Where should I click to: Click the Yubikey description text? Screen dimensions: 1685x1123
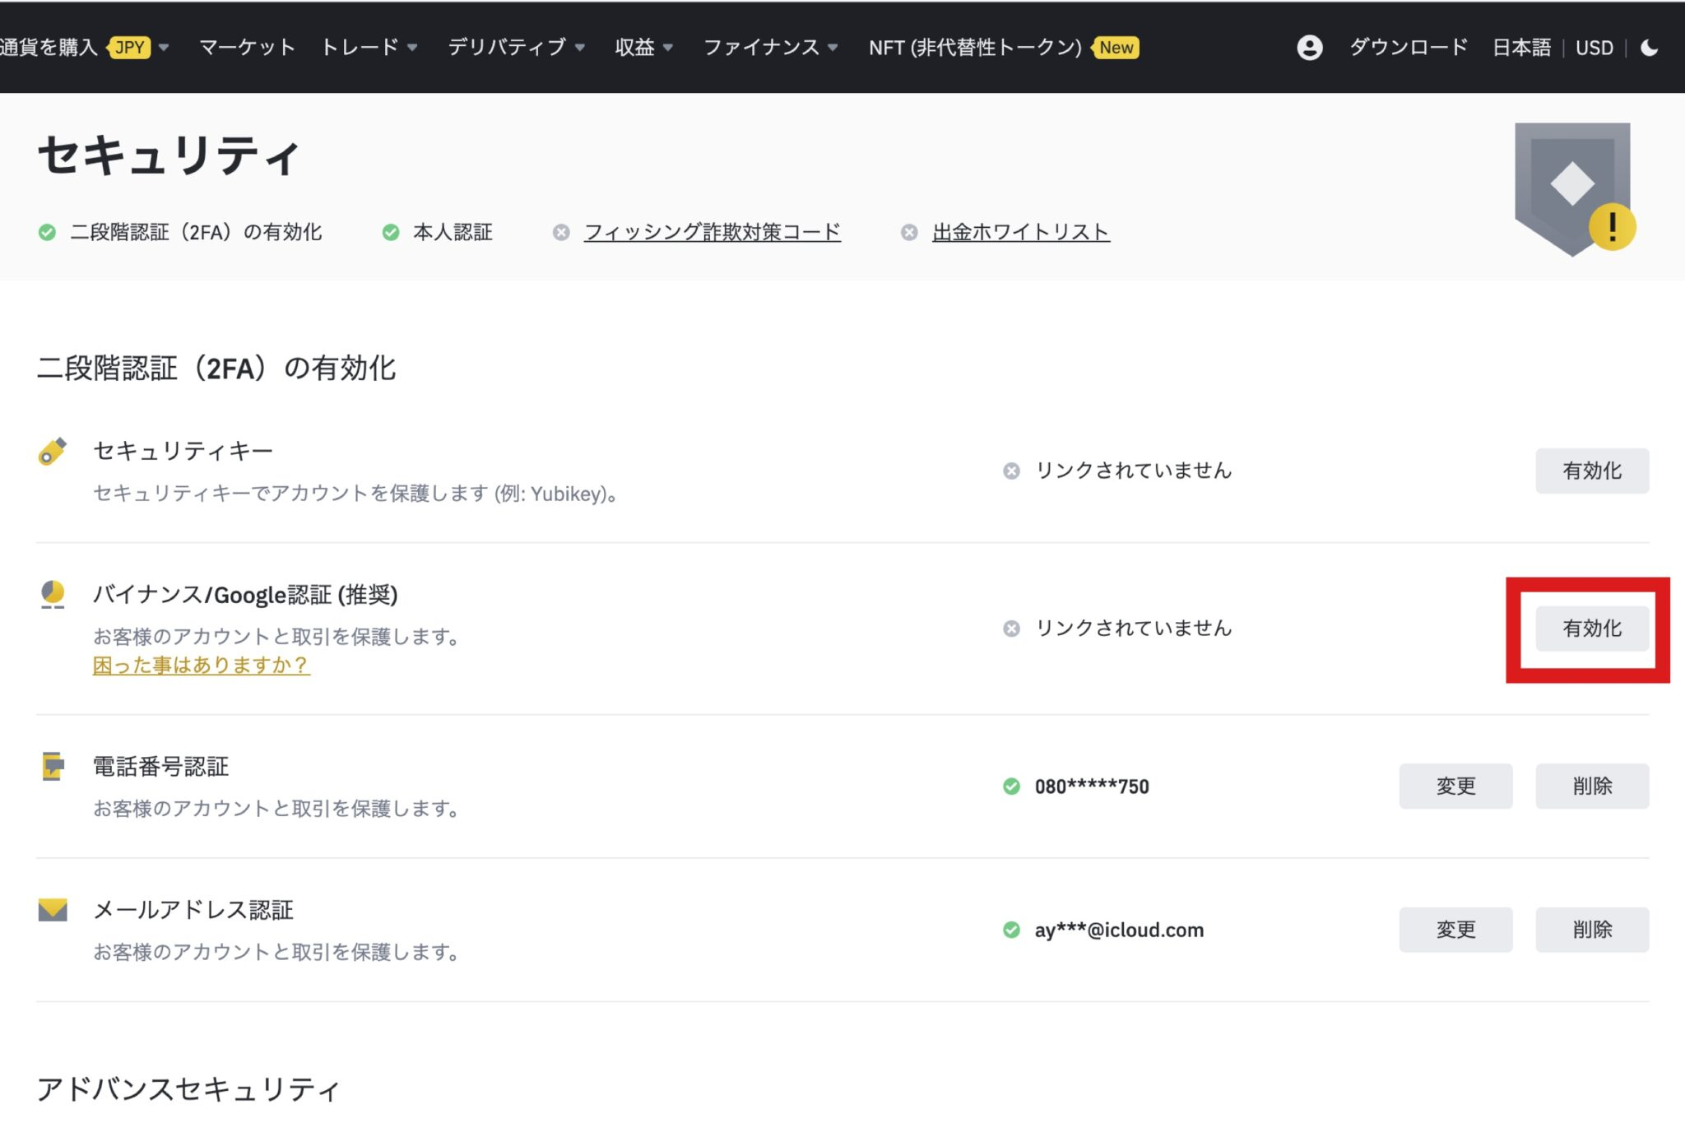pyautogui.click(x=355, y=494)
